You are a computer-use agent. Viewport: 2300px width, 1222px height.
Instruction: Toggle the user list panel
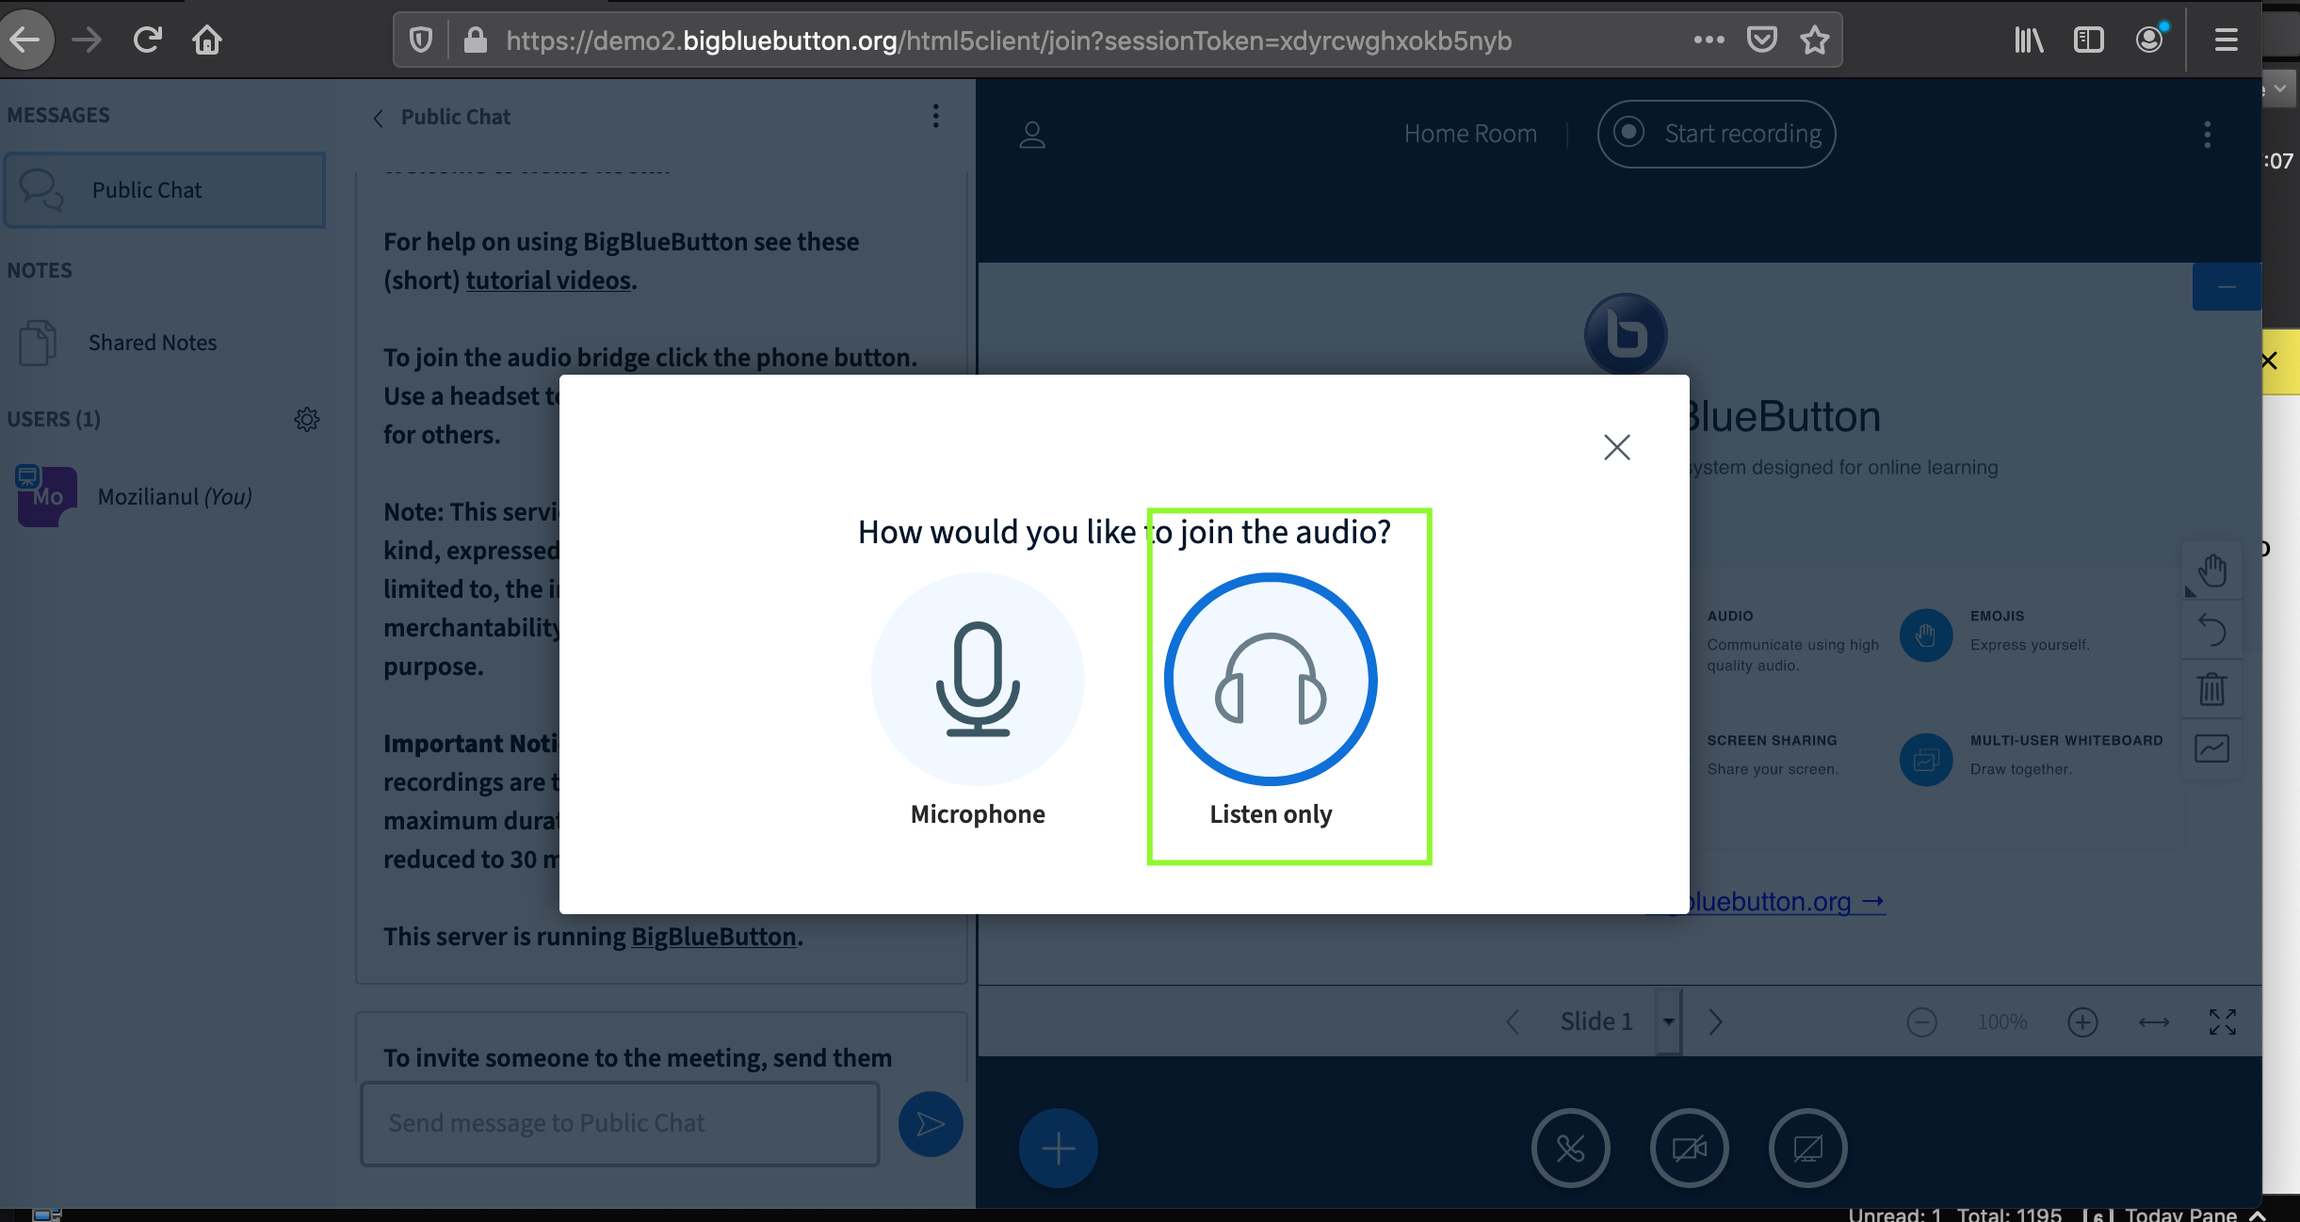(x=1032, y=135)
